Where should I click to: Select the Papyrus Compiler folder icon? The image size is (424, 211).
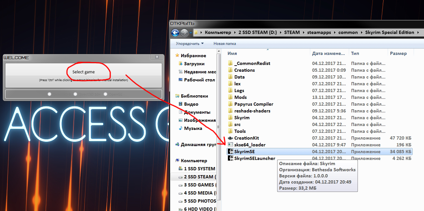click(x=230, y=104)
